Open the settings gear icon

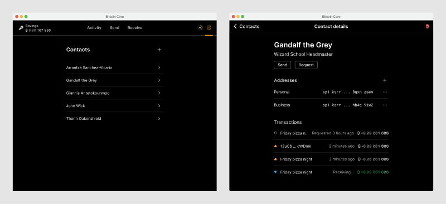[209, 28]
